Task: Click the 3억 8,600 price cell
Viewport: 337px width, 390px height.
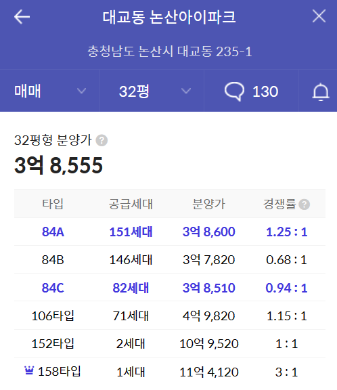Action: [208, 232]
